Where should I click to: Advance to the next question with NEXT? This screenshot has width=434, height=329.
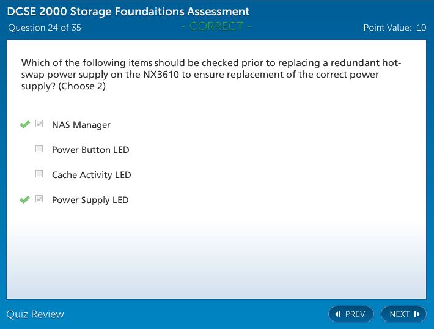(x=403, y=314)
